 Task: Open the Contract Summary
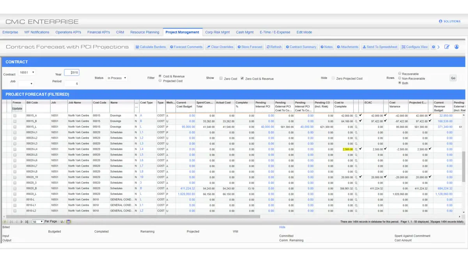coord(301,47)
